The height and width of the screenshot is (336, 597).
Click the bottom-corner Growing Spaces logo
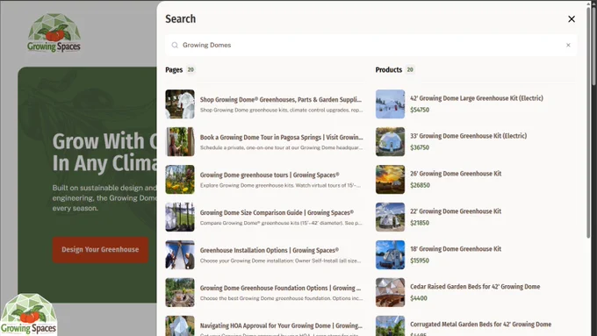click(x=29, y=314)
